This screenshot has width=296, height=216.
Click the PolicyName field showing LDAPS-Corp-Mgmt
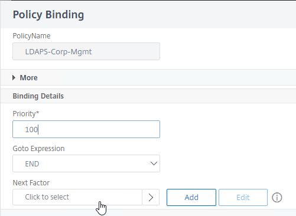click(86, 51)
